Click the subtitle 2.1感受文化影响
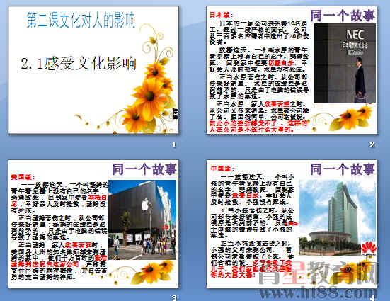The image size is (390, 301). point(79,64)
